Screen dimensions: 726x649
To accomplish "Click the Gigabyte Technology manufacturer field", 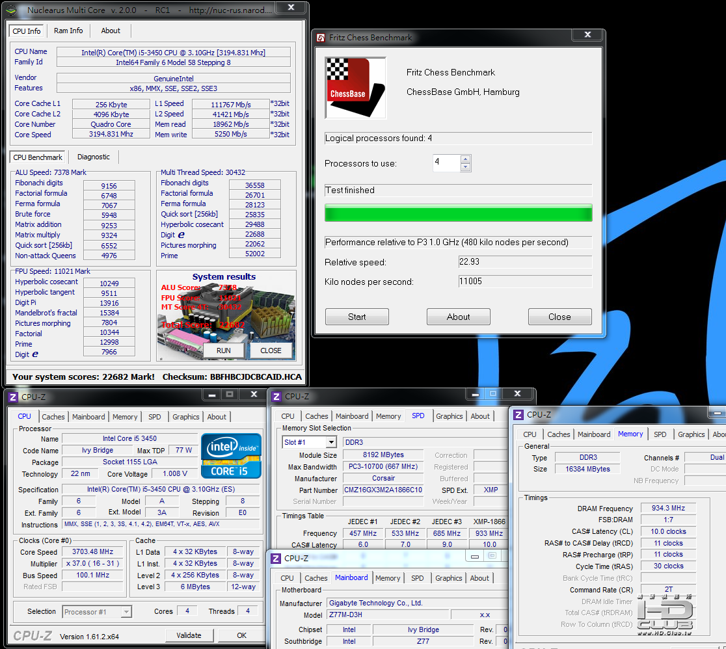I will pos(418,603).
